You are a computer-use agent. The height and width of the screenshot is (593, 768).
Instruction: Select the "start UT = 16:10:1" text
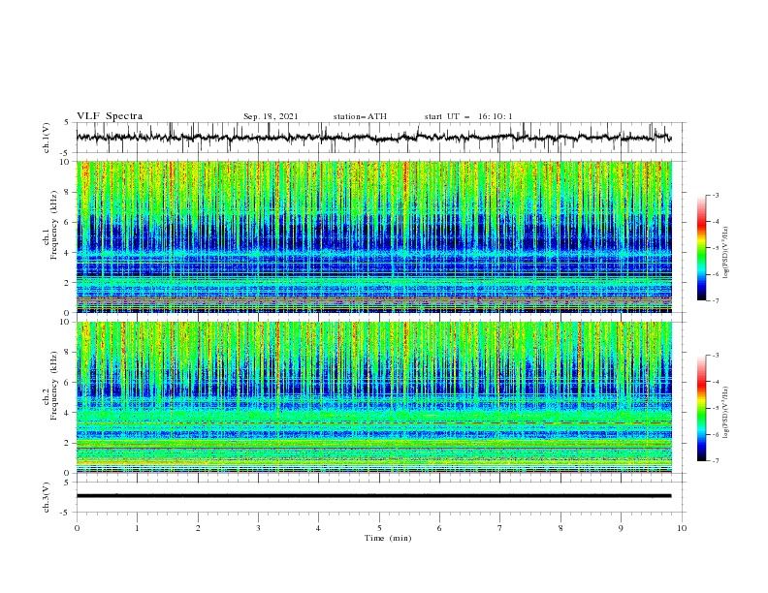(468, 116)
